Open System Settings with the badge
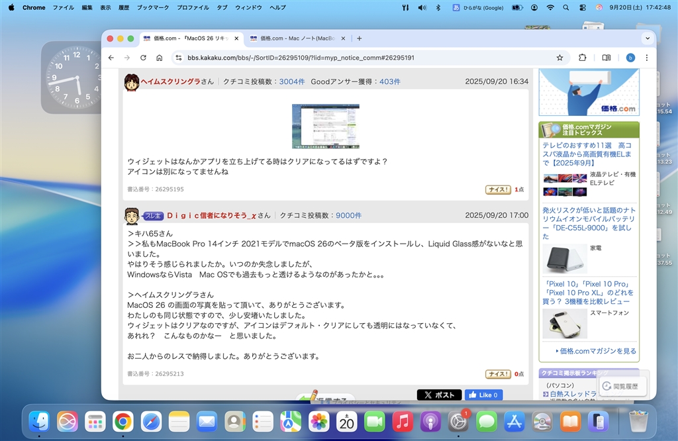This screenshot has height=441, width=678. pos(458,422)
